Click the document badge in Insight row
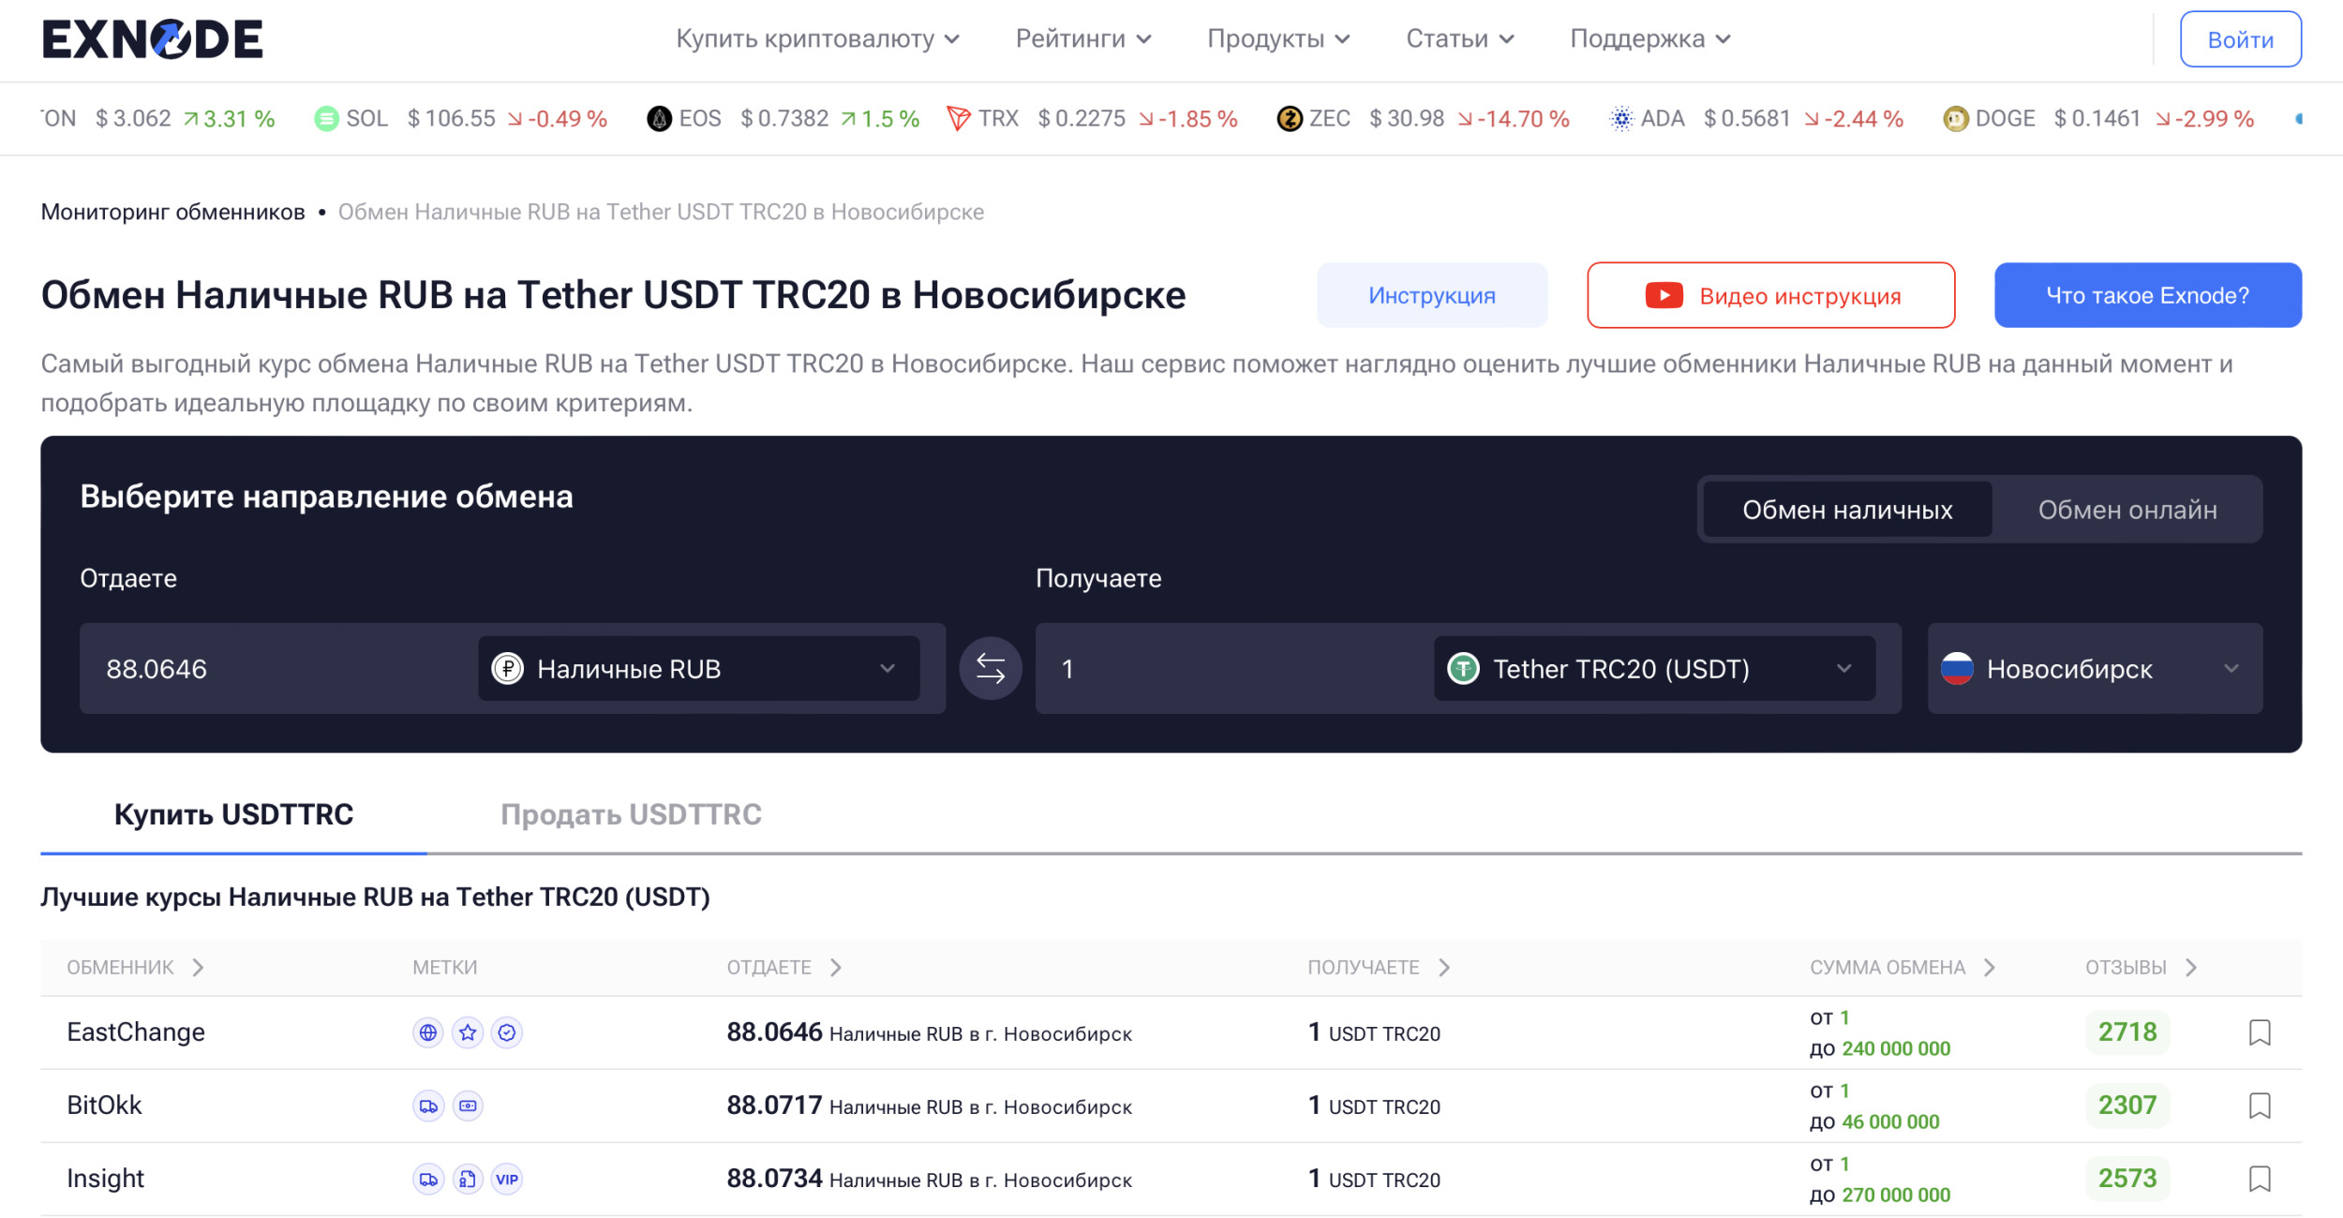This screenshot has width=2343, height=1218. click(468, 1179)
